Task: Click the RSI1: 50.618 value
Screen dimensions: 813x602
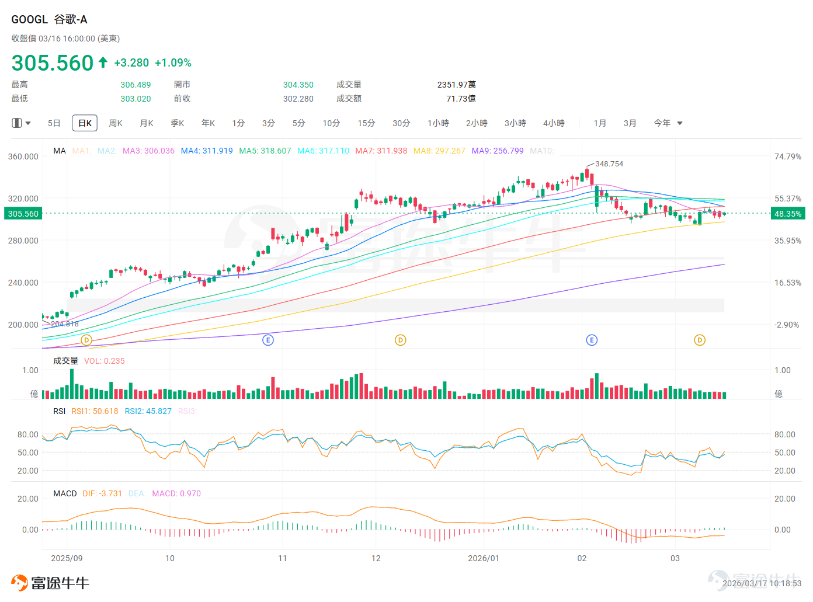Action: tap(95, 411)
